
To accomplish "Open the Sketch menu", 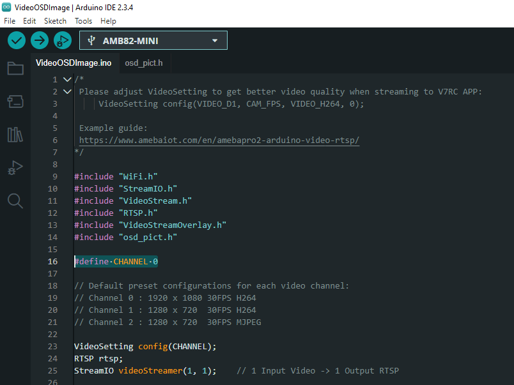I will (55, 21).
